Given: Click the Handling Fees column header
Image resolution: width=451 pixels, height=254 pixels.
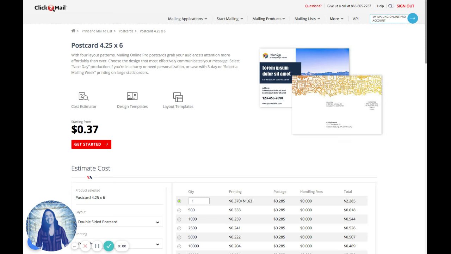Looking at the screenshot, I should [x=311, y=192].
